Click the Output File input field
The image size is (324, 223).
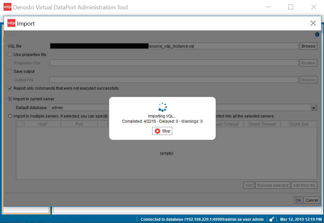(174, 80)
